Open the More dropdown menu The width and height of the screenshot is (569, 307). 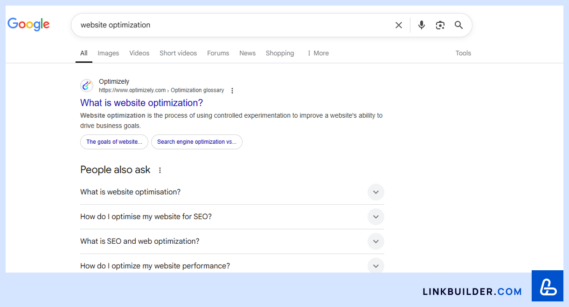(x=318, y=53)
